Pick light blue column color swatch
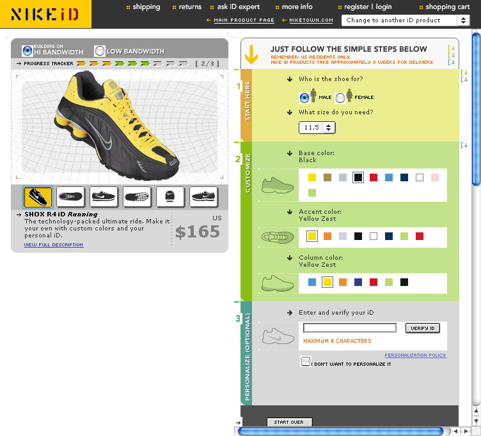The image size is (481, 436). [312, 282]
